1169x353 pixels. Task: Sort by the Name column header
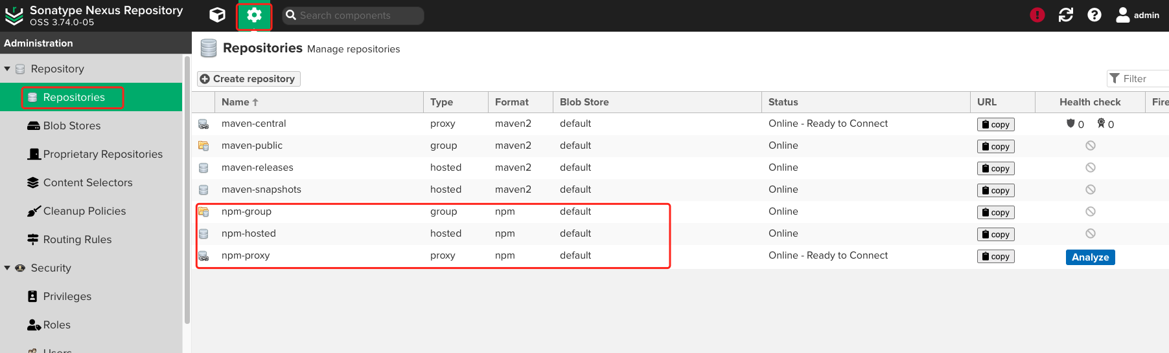point(319,102)
